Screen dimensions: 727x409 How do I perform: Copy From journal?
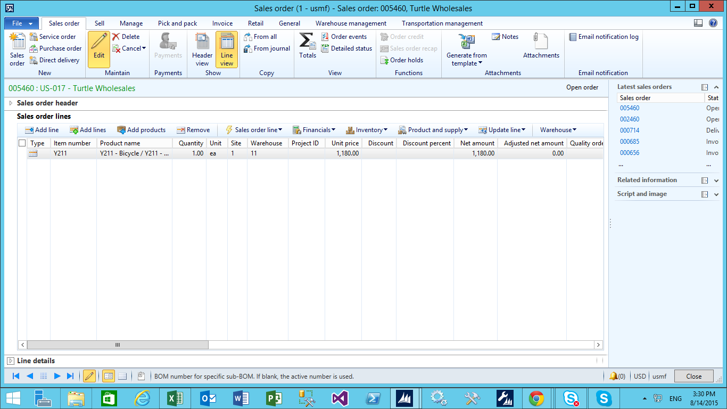(x=267, y=48)
